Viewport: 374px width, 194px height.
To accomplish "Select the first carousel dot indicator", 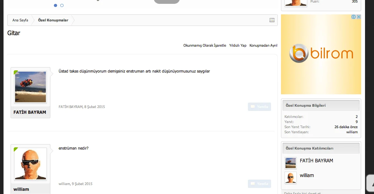I will tap(55, 5).
